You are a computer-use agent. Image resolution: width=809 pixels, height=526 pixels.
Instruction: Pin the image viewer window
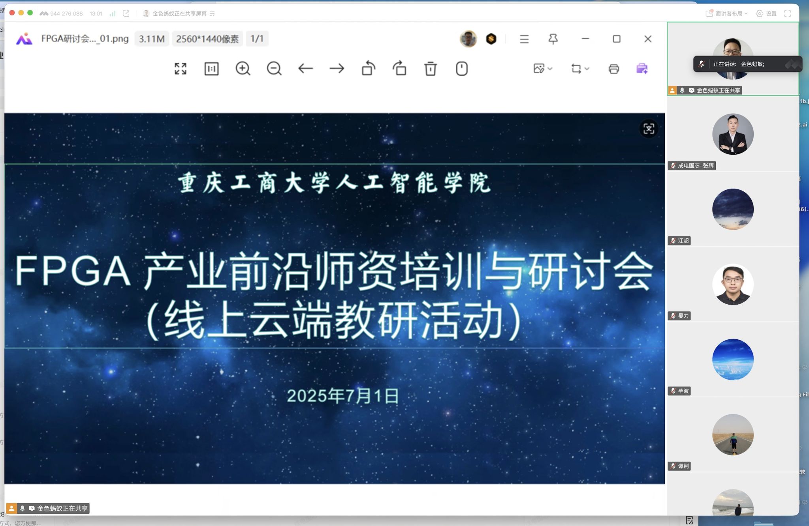(553, 39)
